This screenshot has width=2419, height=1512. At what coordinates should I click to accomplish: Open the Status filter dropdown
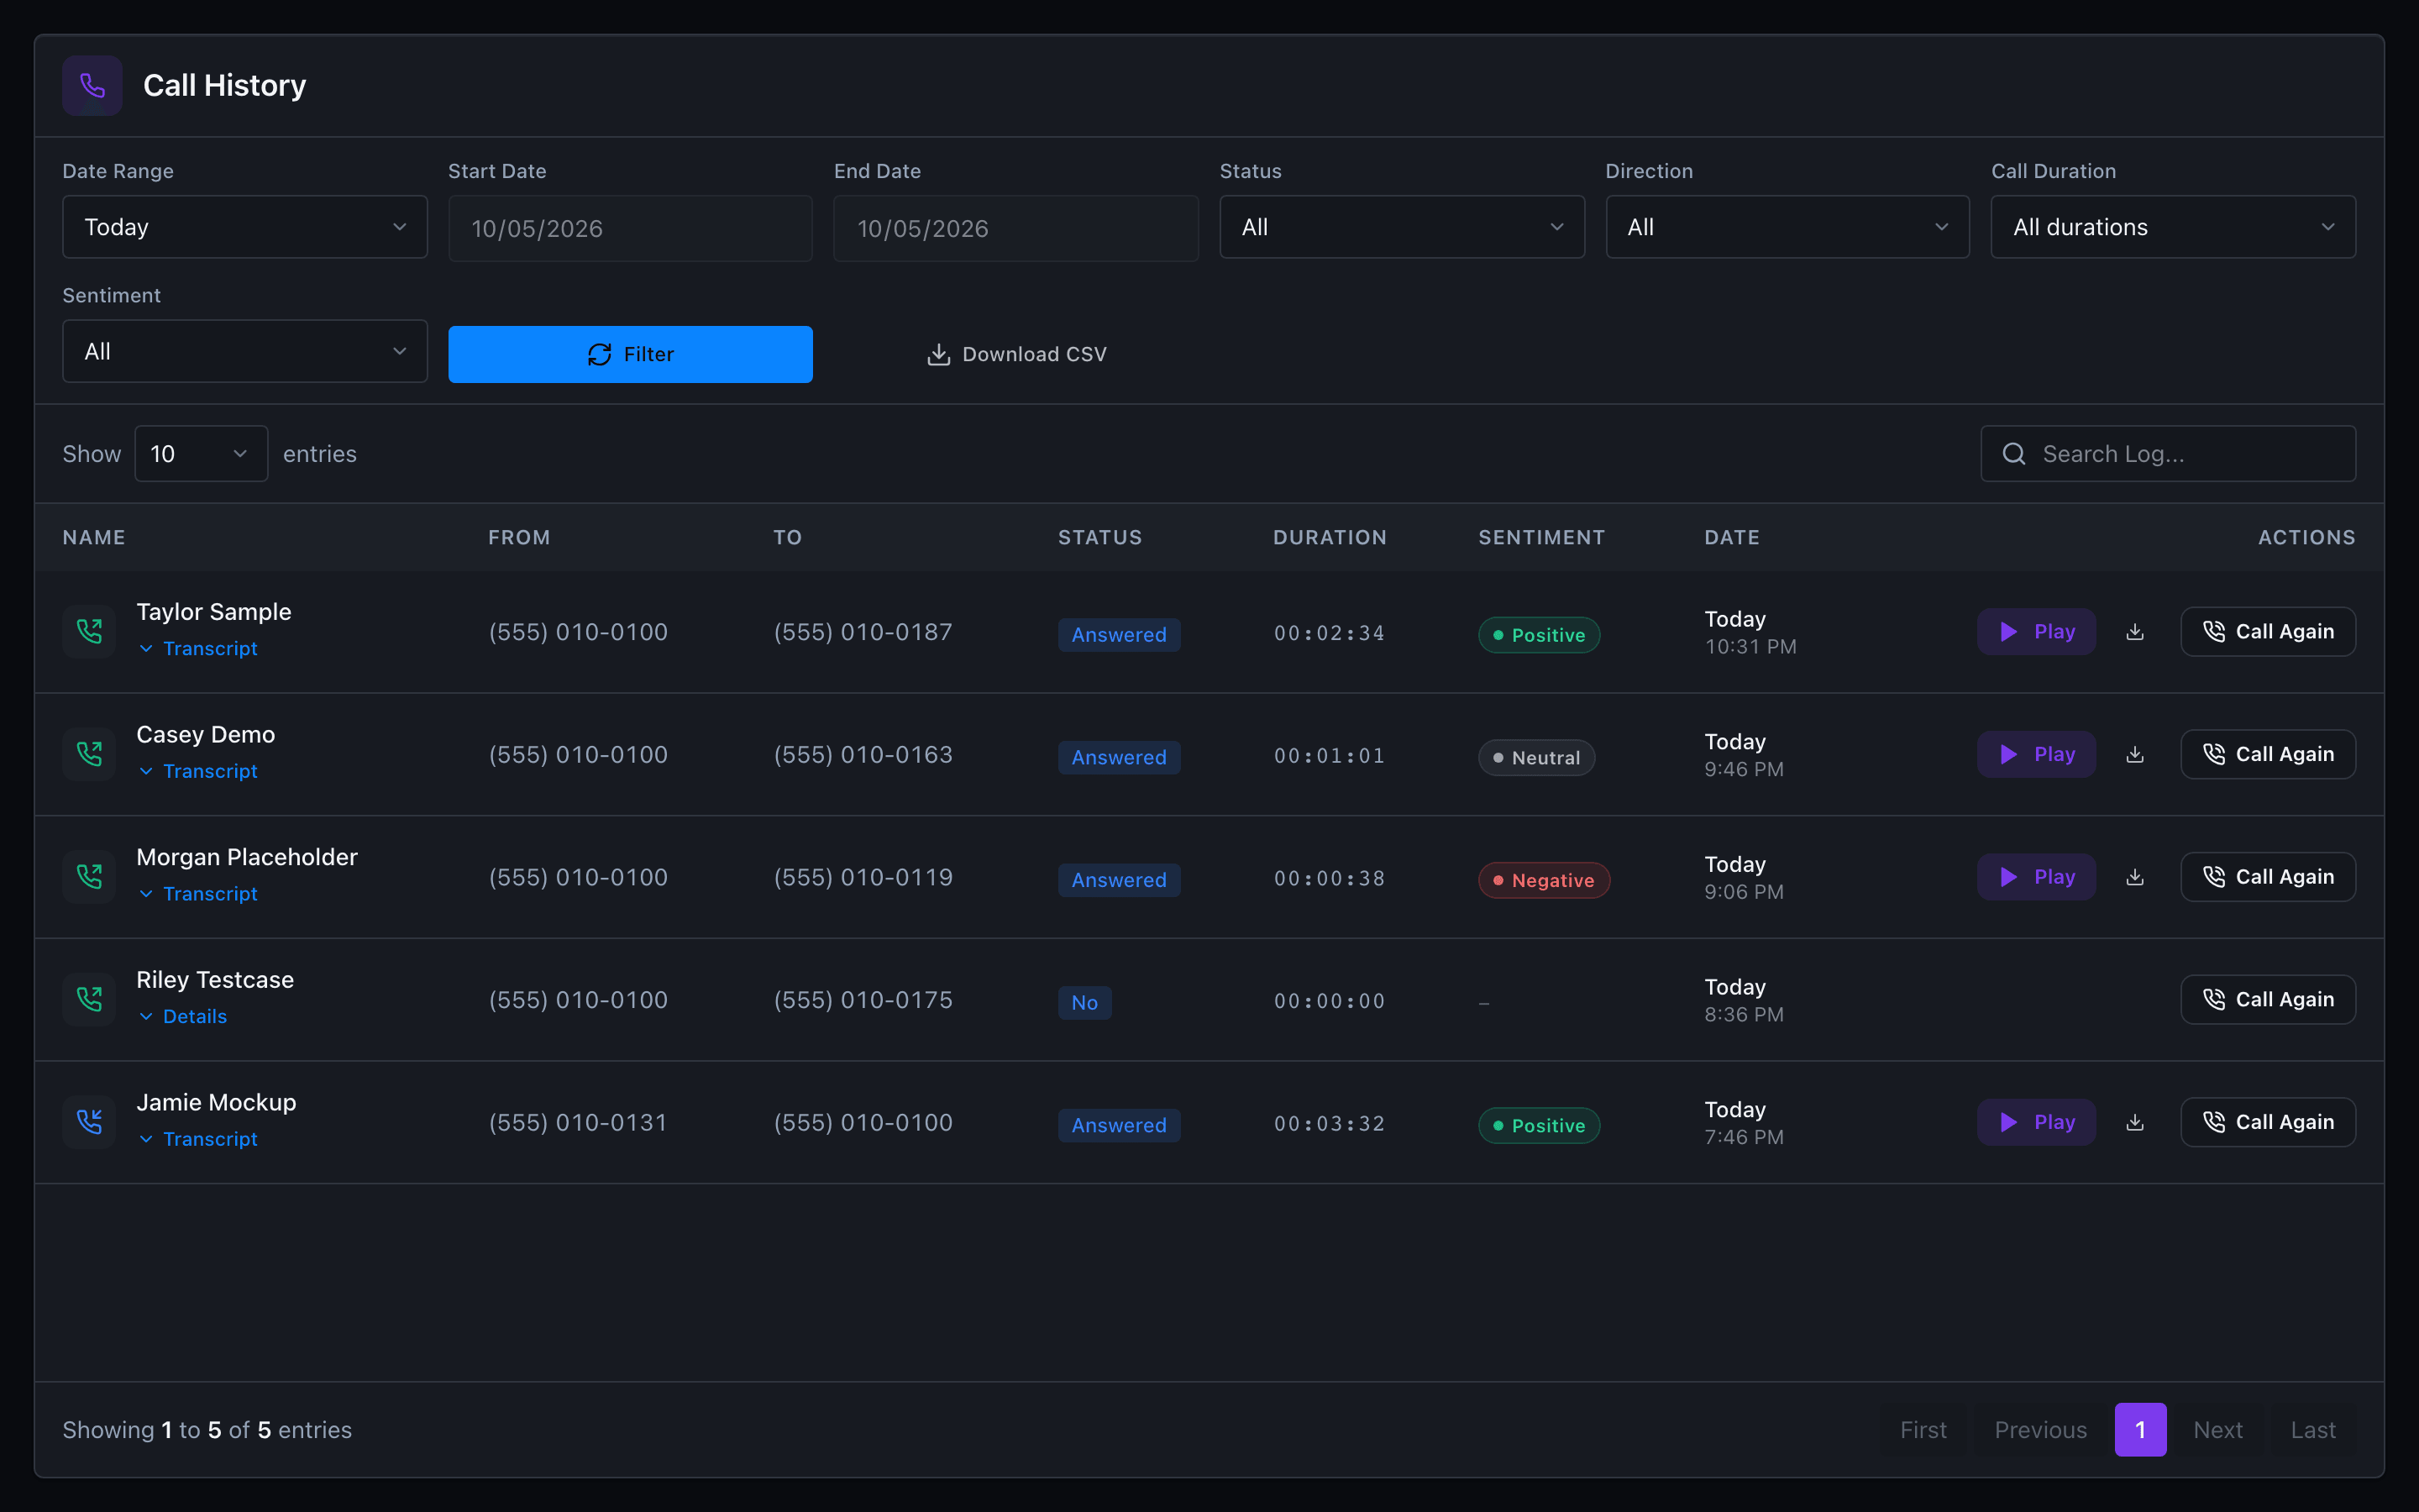[x=1401, y=227]
